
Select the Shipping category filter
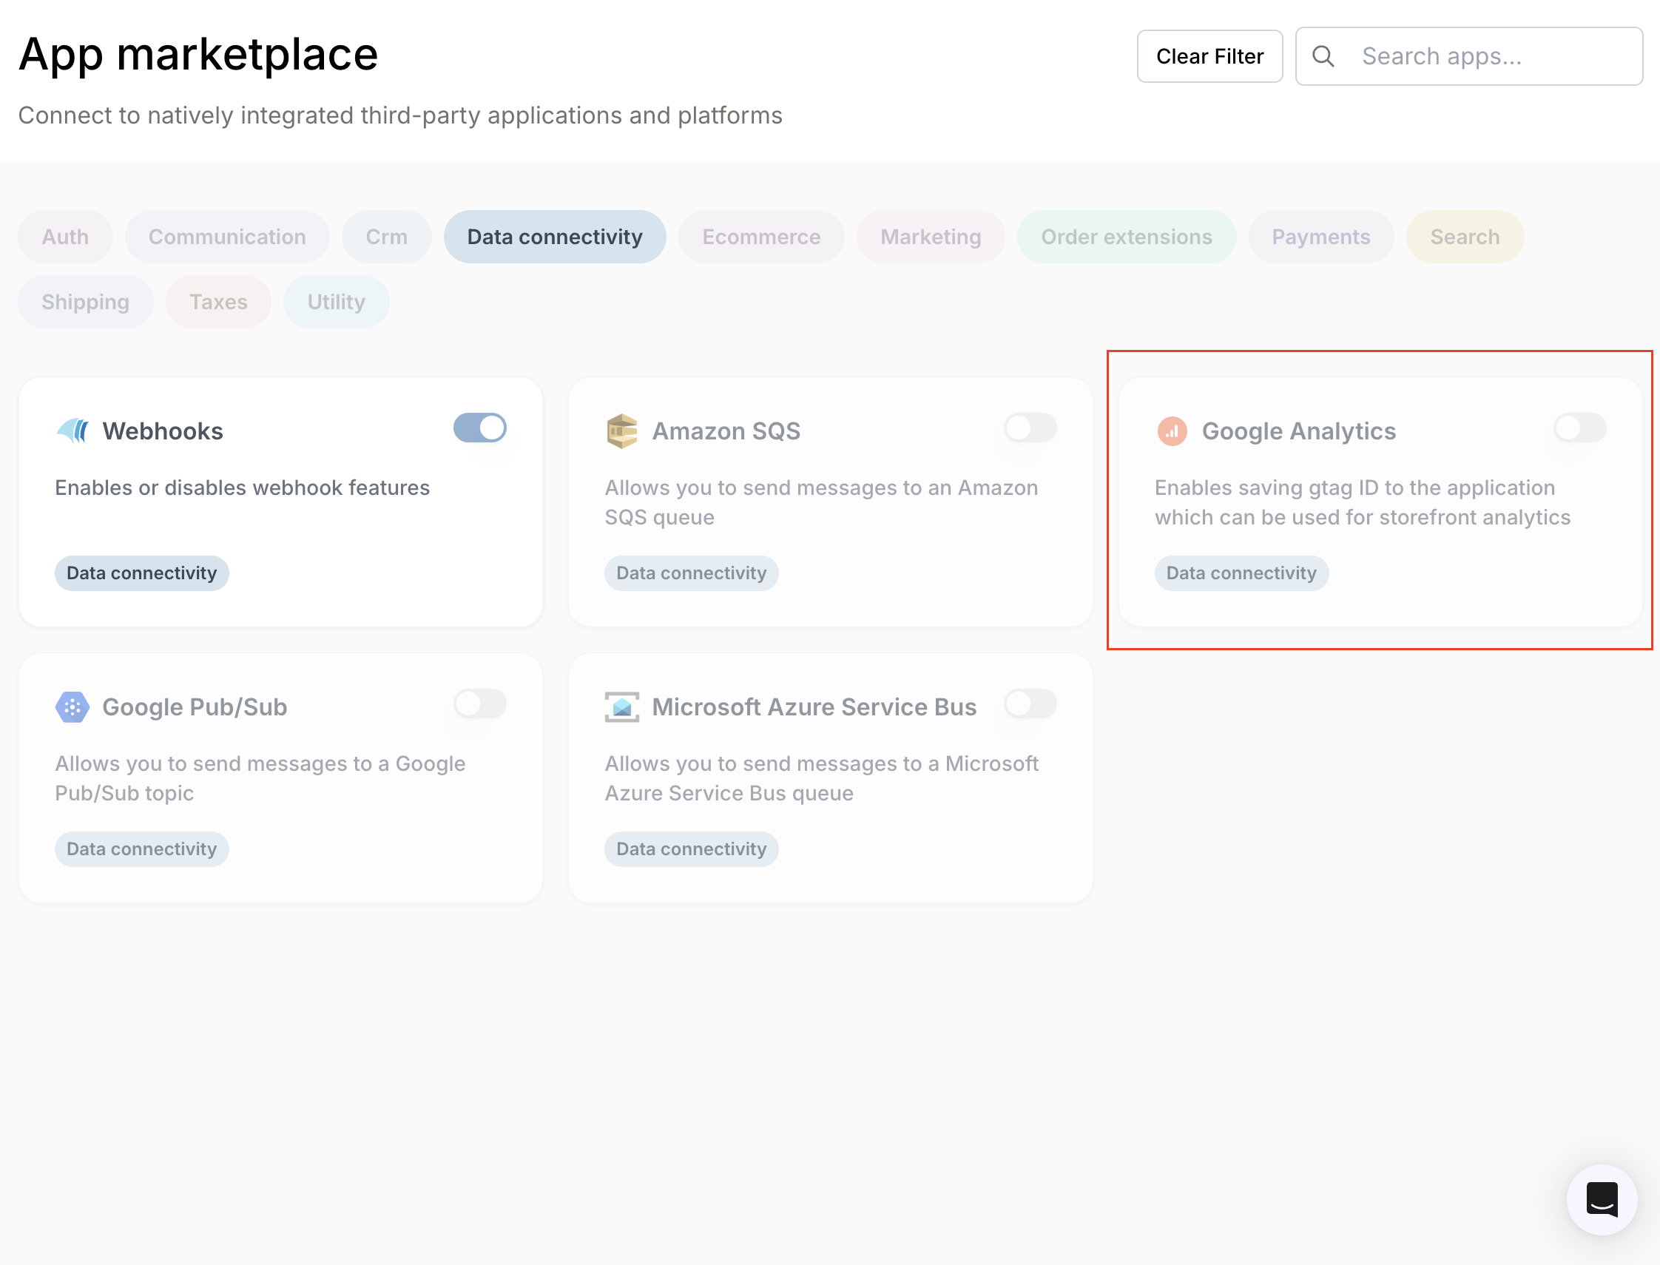pyautogui.click(x=85, y=302)
